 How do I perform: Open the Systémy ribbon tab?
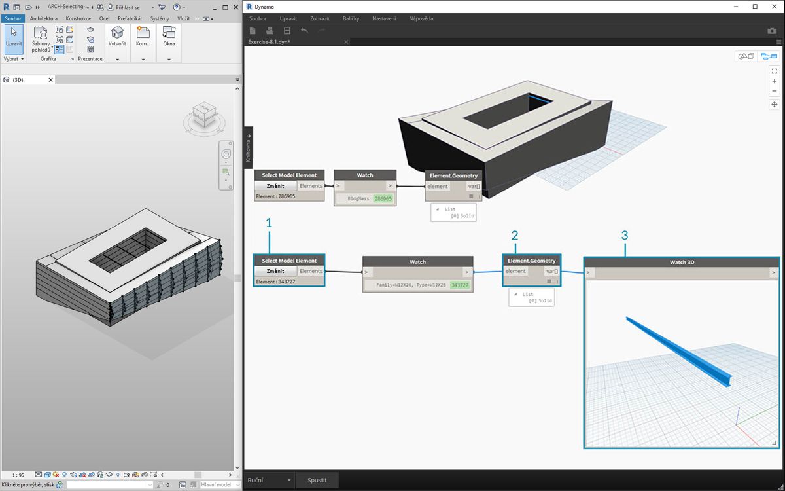160,18
